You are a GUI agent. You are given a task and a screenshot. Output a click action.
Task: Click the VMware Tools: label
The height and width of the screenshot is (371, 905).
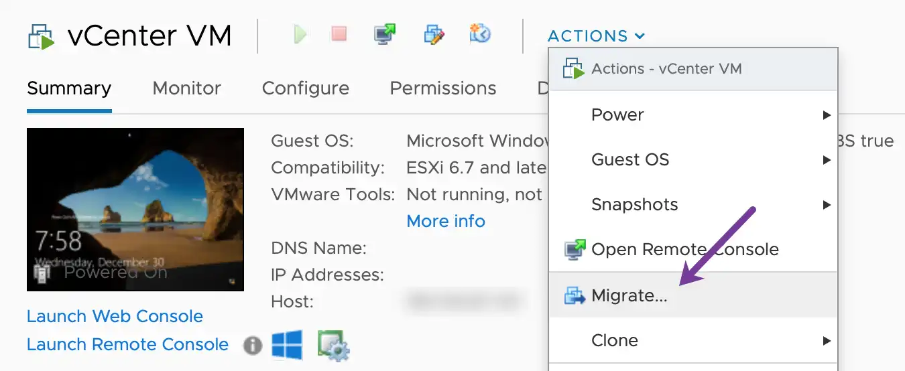[333, 194]
